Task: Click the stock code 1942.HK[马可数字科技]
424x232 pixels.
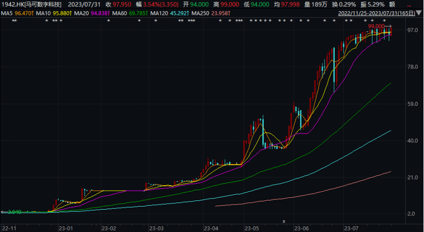Action: (32, 4)
